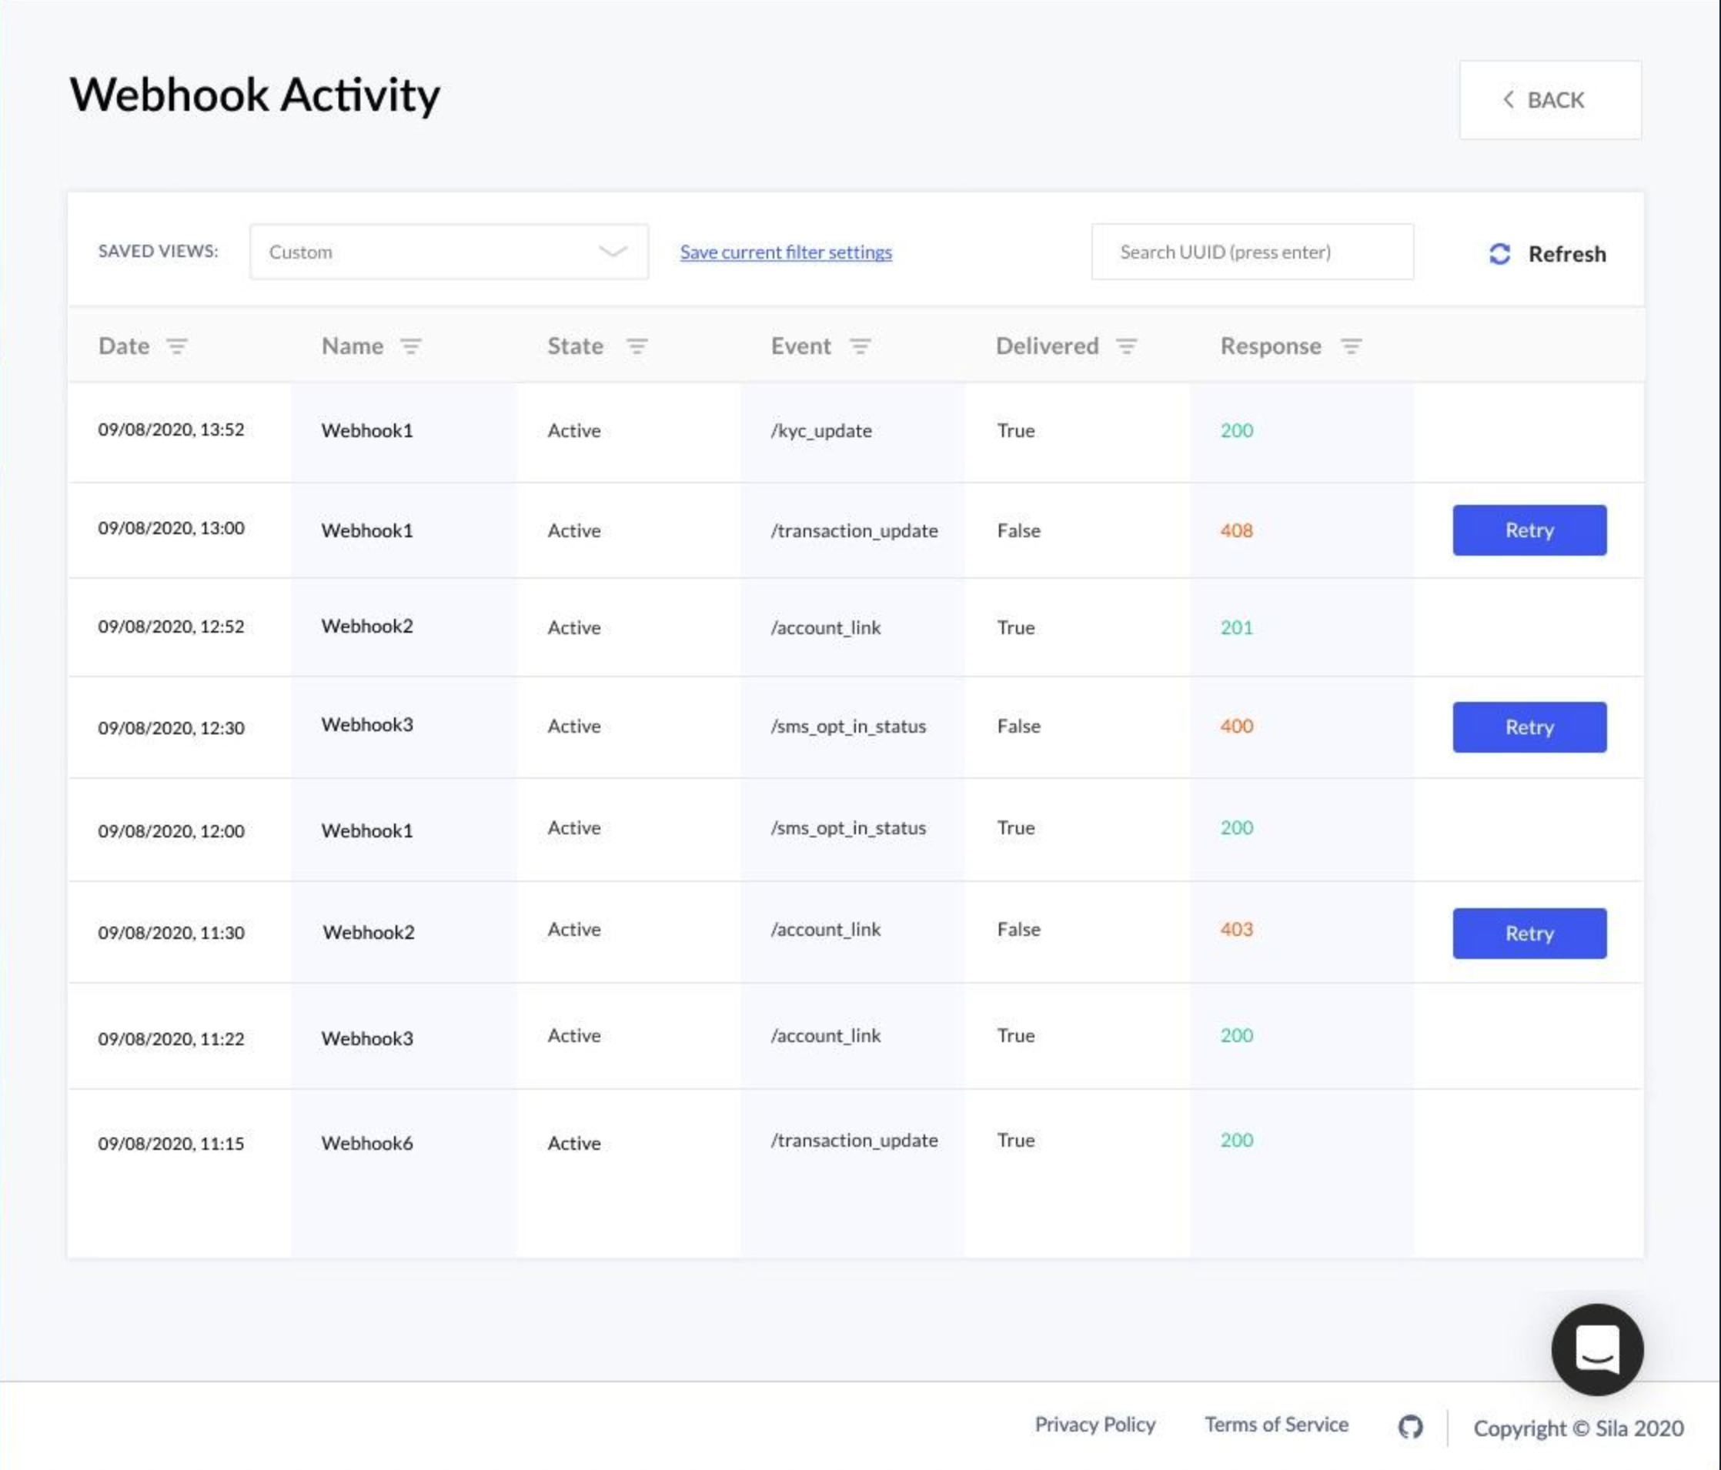Click Save current filter settings link
Image resolution: width=1721 pixels, height=1470 pixels.
[x=786, y=252]
